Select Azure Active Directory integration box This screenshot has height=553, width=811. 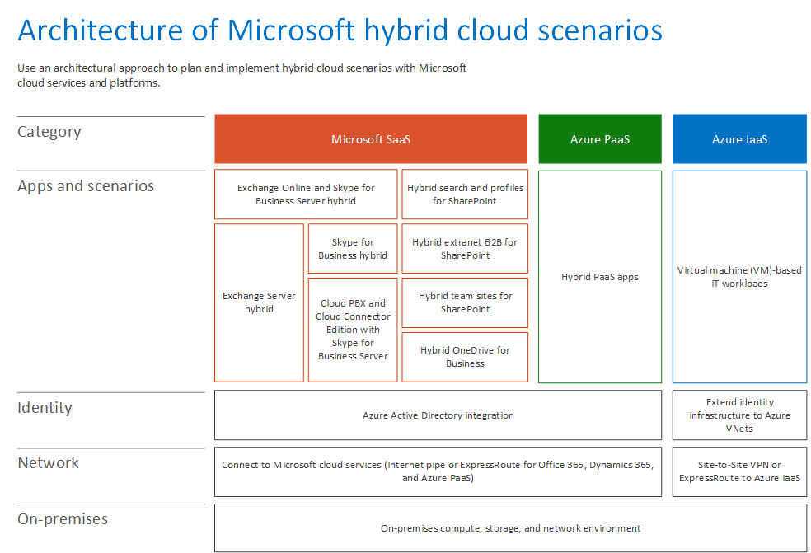click(438, 415)
